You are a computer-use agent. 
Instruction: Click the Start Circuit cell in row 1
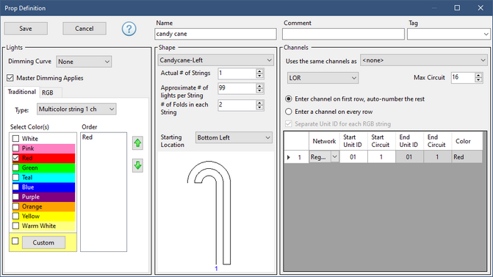tap(381, 157)
